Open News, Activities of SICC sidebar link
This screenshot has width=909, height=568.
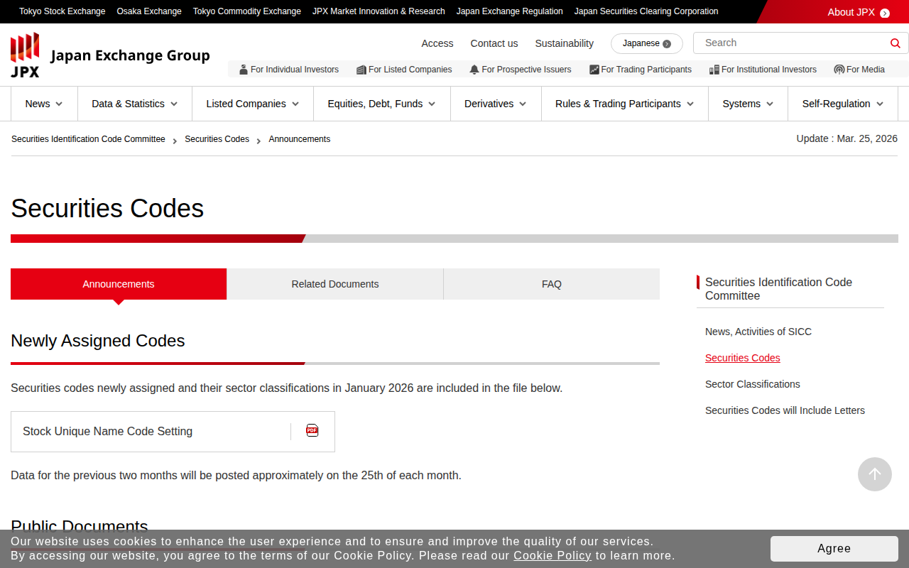point(758,332)
